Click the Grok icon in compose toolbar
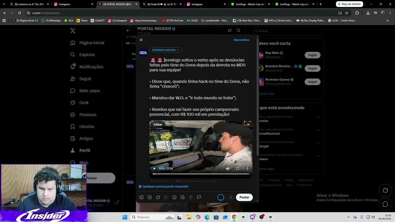395x222 pixels. (158, 197)
